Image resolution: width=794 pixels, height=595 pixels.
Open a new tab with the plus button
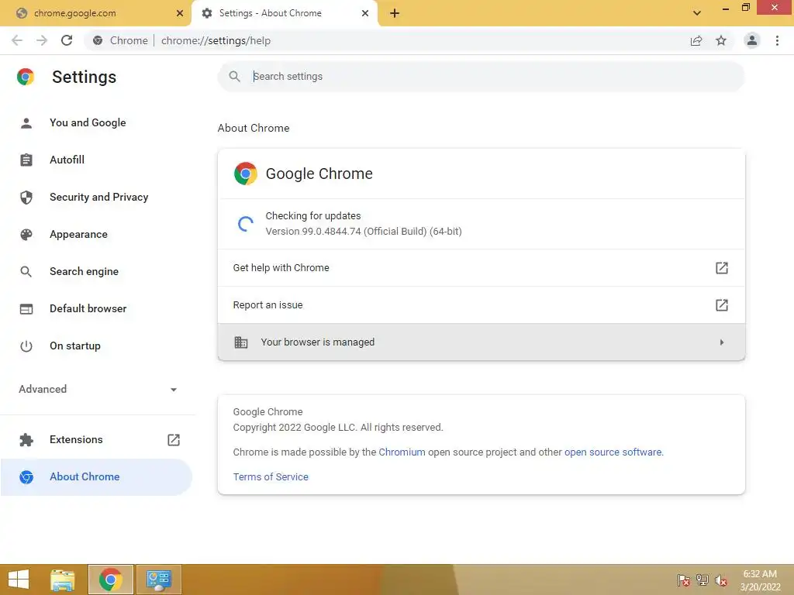tap(395, 13)
